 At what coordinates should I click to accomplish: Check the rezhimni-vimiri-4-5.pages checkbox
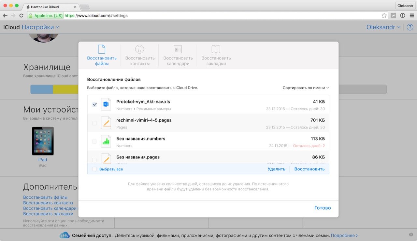(x=94, y=123)
